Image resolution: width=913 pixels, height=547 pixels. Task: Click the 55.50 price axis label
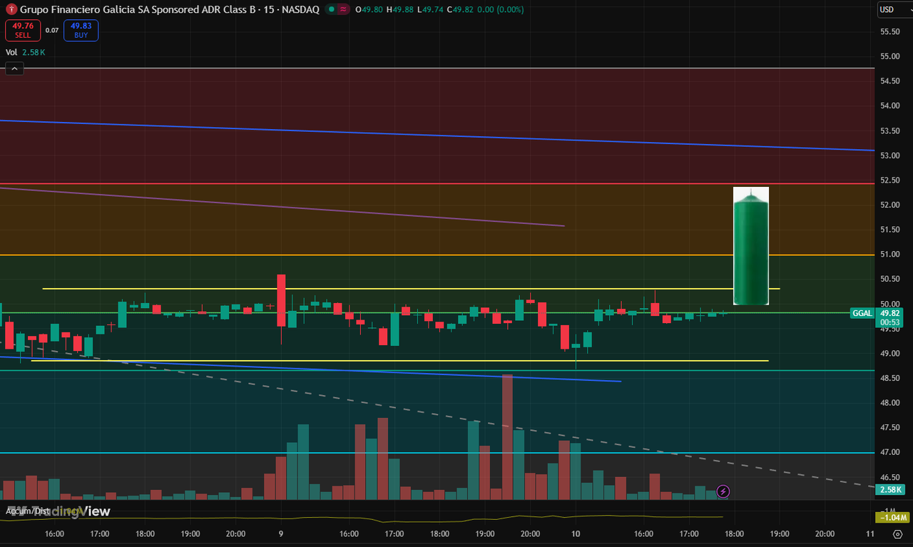pyautogui.click(x=889, y=32)
